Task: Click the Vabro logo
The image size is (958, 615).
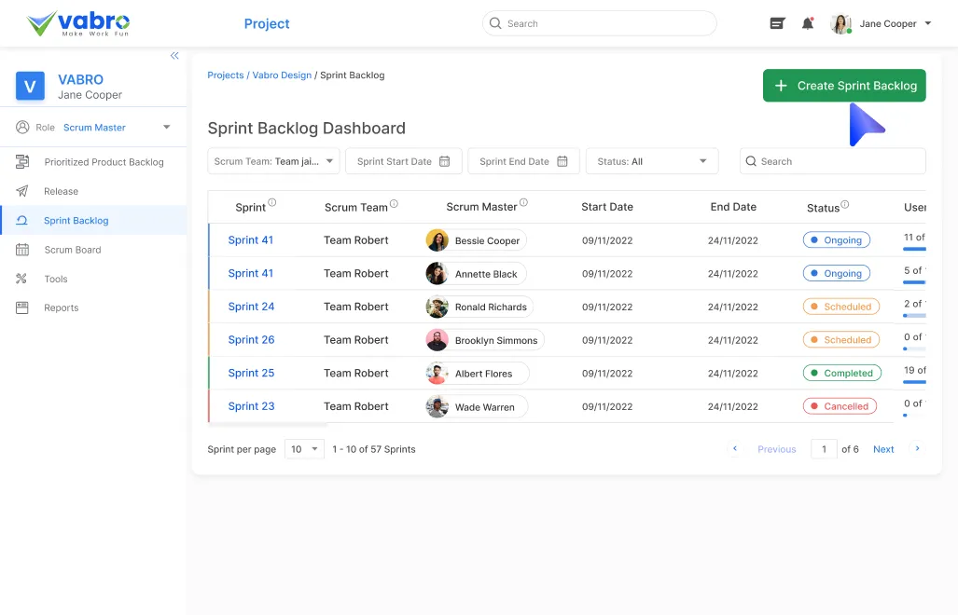Action: (80, 22)
